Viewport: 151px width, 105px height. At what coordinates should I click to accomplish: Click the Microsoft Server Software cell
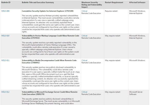136,93
